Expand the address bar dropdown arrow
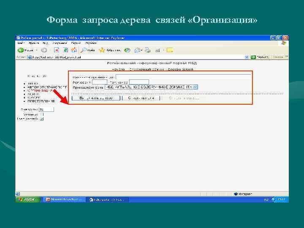The width and height of the screenshot is (304, 228). tap(247, 57)
